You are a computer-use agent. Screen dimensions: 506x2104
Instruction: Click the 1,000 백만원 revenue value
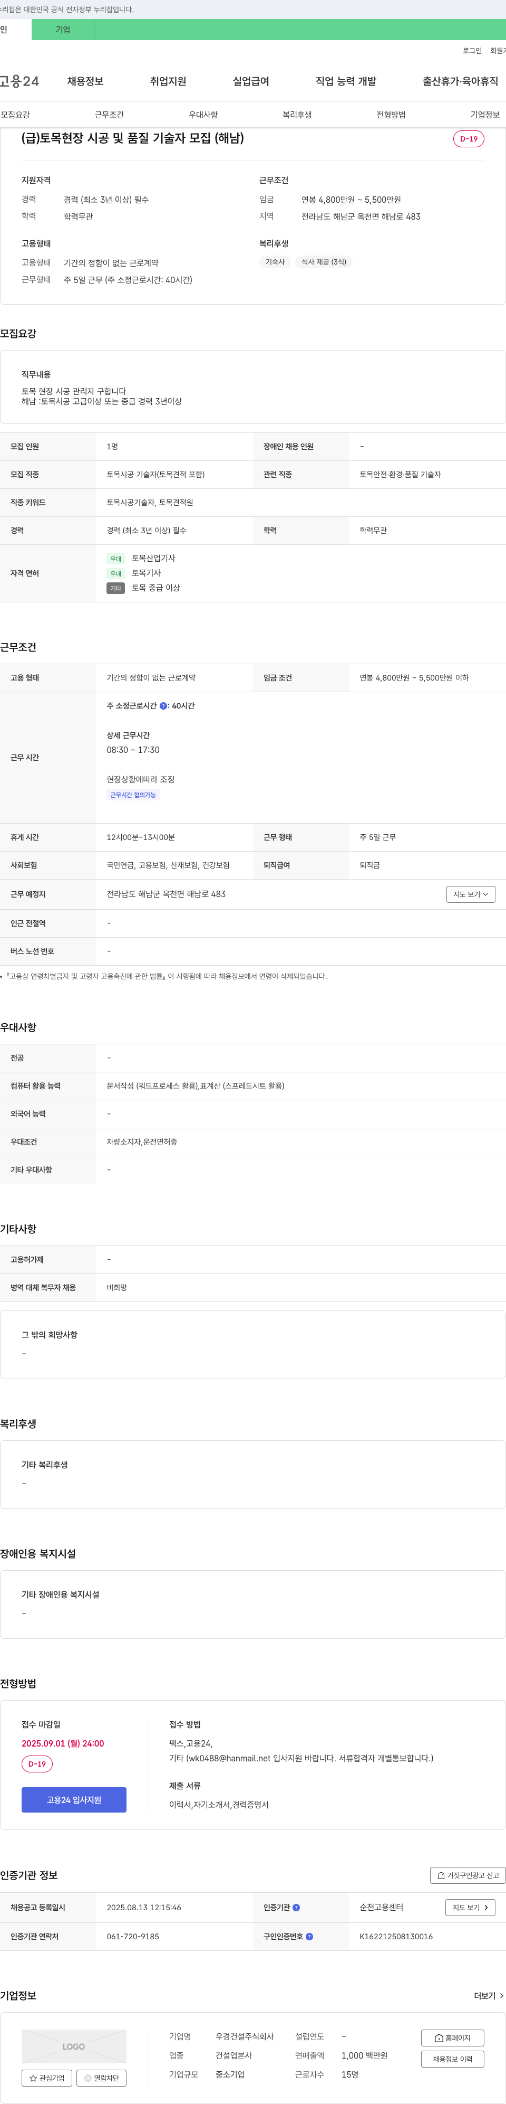(364, 2056)
